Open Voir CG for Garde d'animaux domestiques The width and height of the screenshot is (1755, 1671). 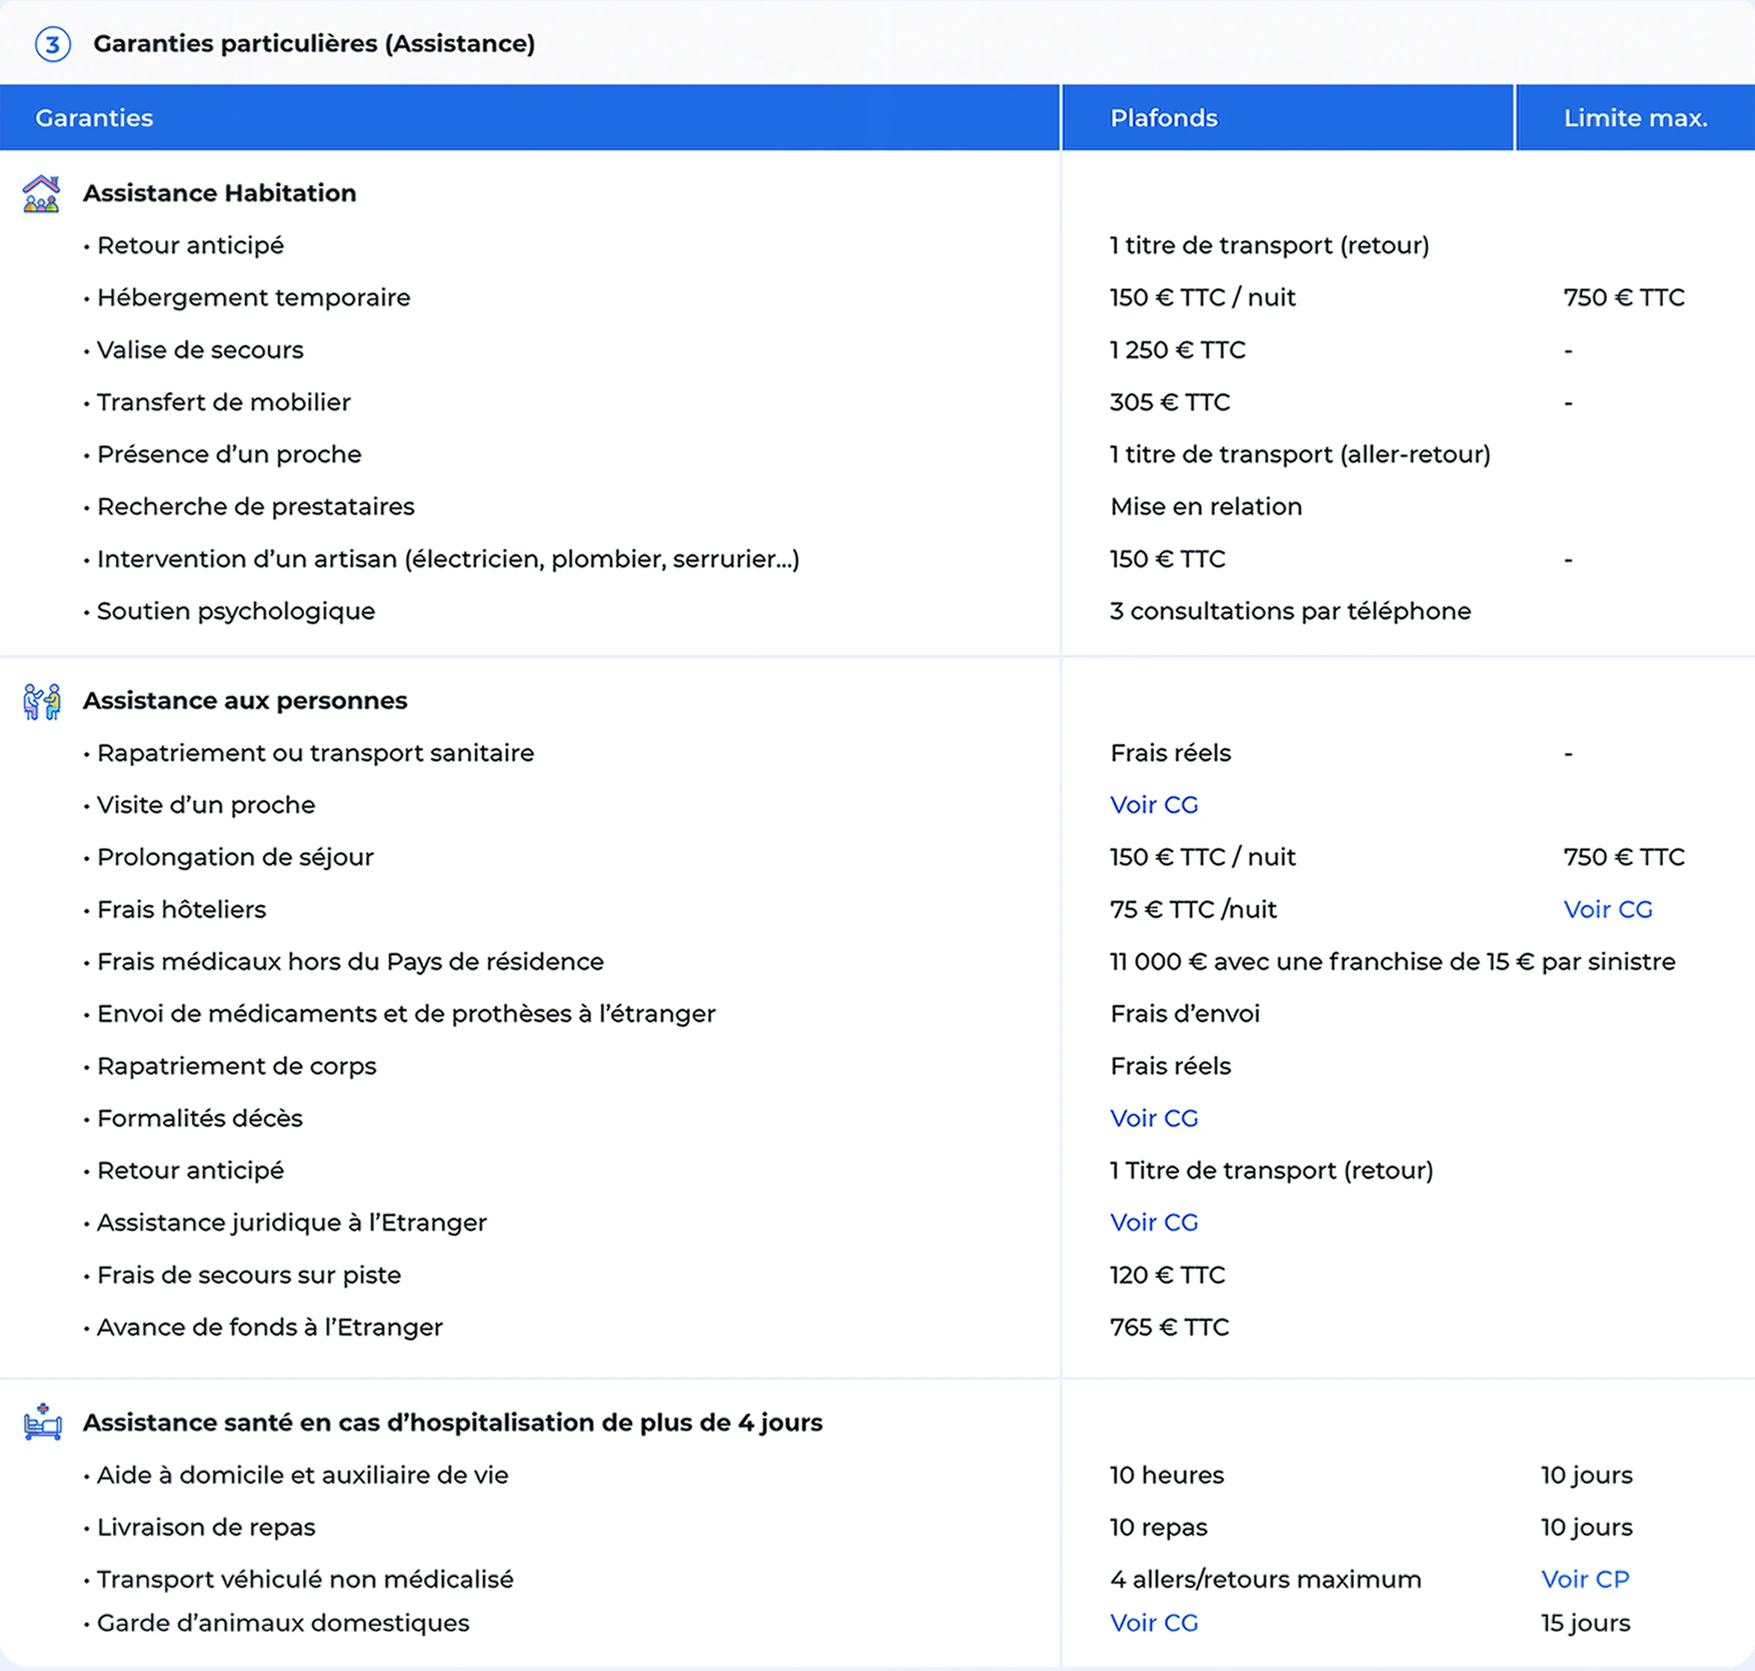tap(1154, 1623)
